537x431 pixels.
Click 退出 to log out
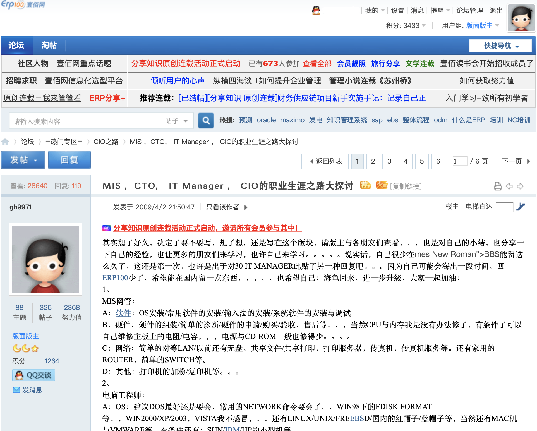click(496, 11)
